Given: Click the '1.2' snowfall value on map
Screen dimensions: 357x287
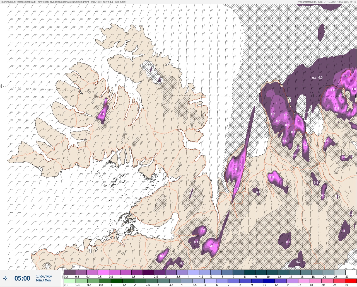Looking at the screenshot, I should [x=236, y=188].
